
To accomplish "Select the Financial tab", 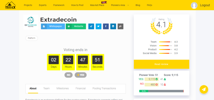I will [x=81, y=89].
